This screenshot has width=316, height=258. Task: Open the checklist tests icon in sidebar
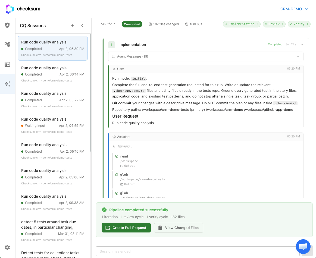(7, 64)
